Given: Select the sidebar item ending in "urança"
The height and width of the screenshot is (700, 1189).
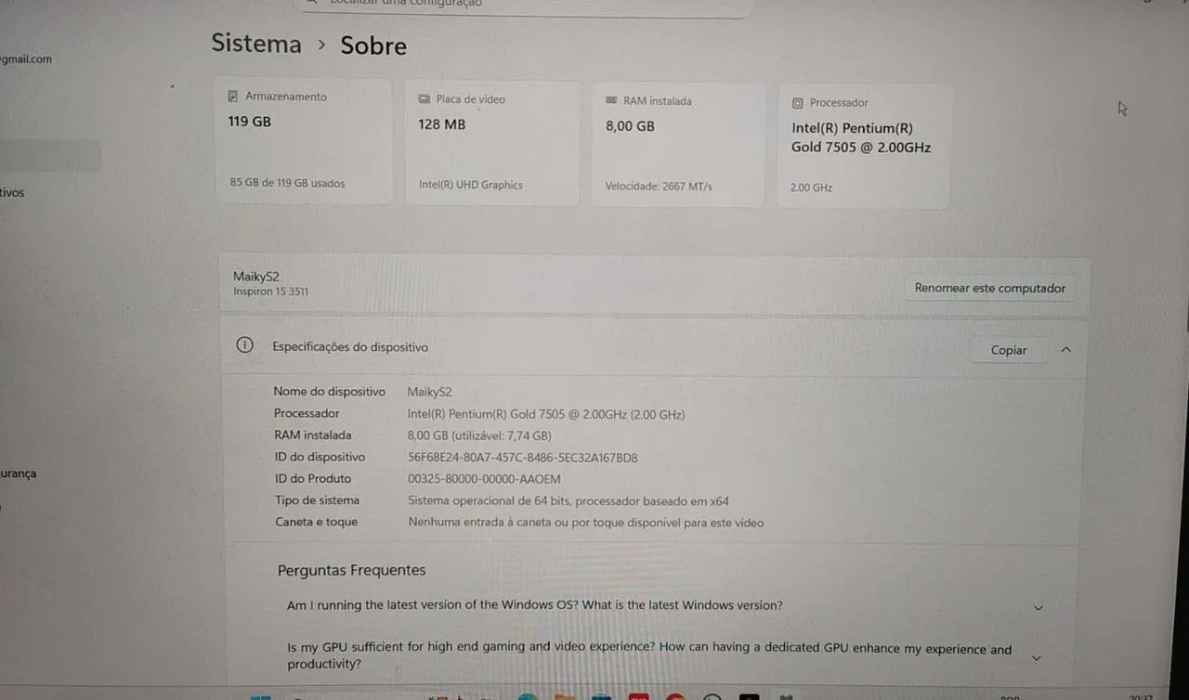Looking at the screenshot, I should pos(19,473).
